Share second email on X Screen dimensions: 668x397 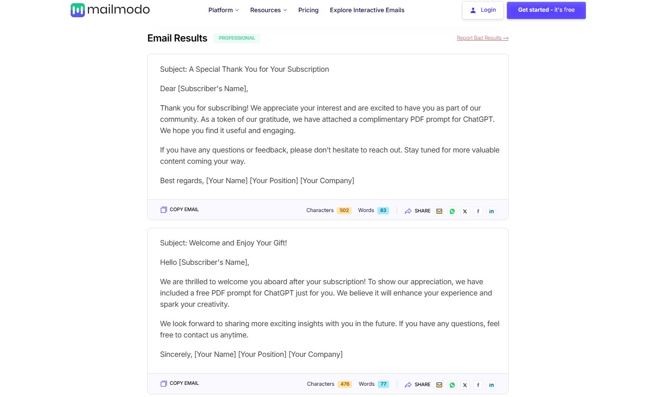[465, 385]
